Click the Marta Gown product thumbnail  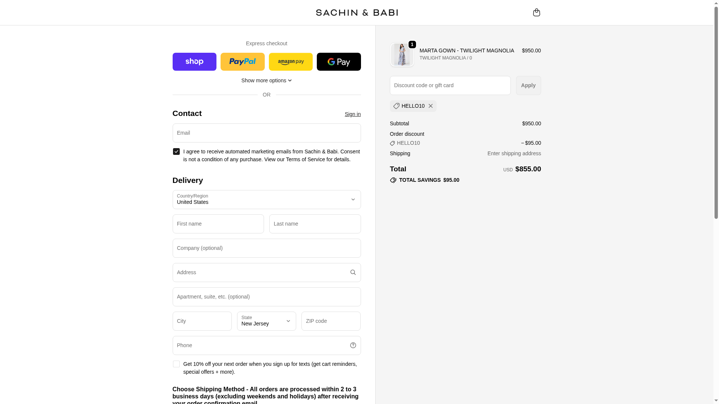[x=402, y=55]
